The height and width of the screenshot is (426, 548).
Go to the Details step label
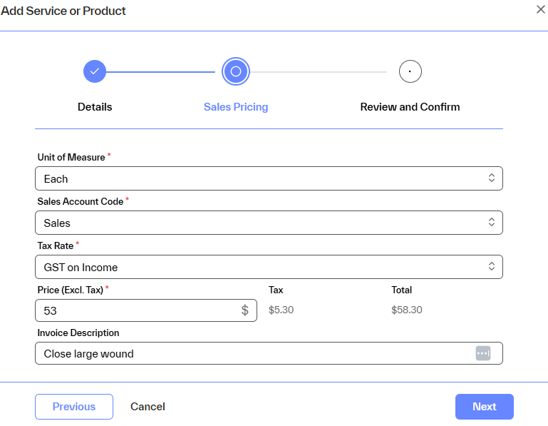[95, 107]
